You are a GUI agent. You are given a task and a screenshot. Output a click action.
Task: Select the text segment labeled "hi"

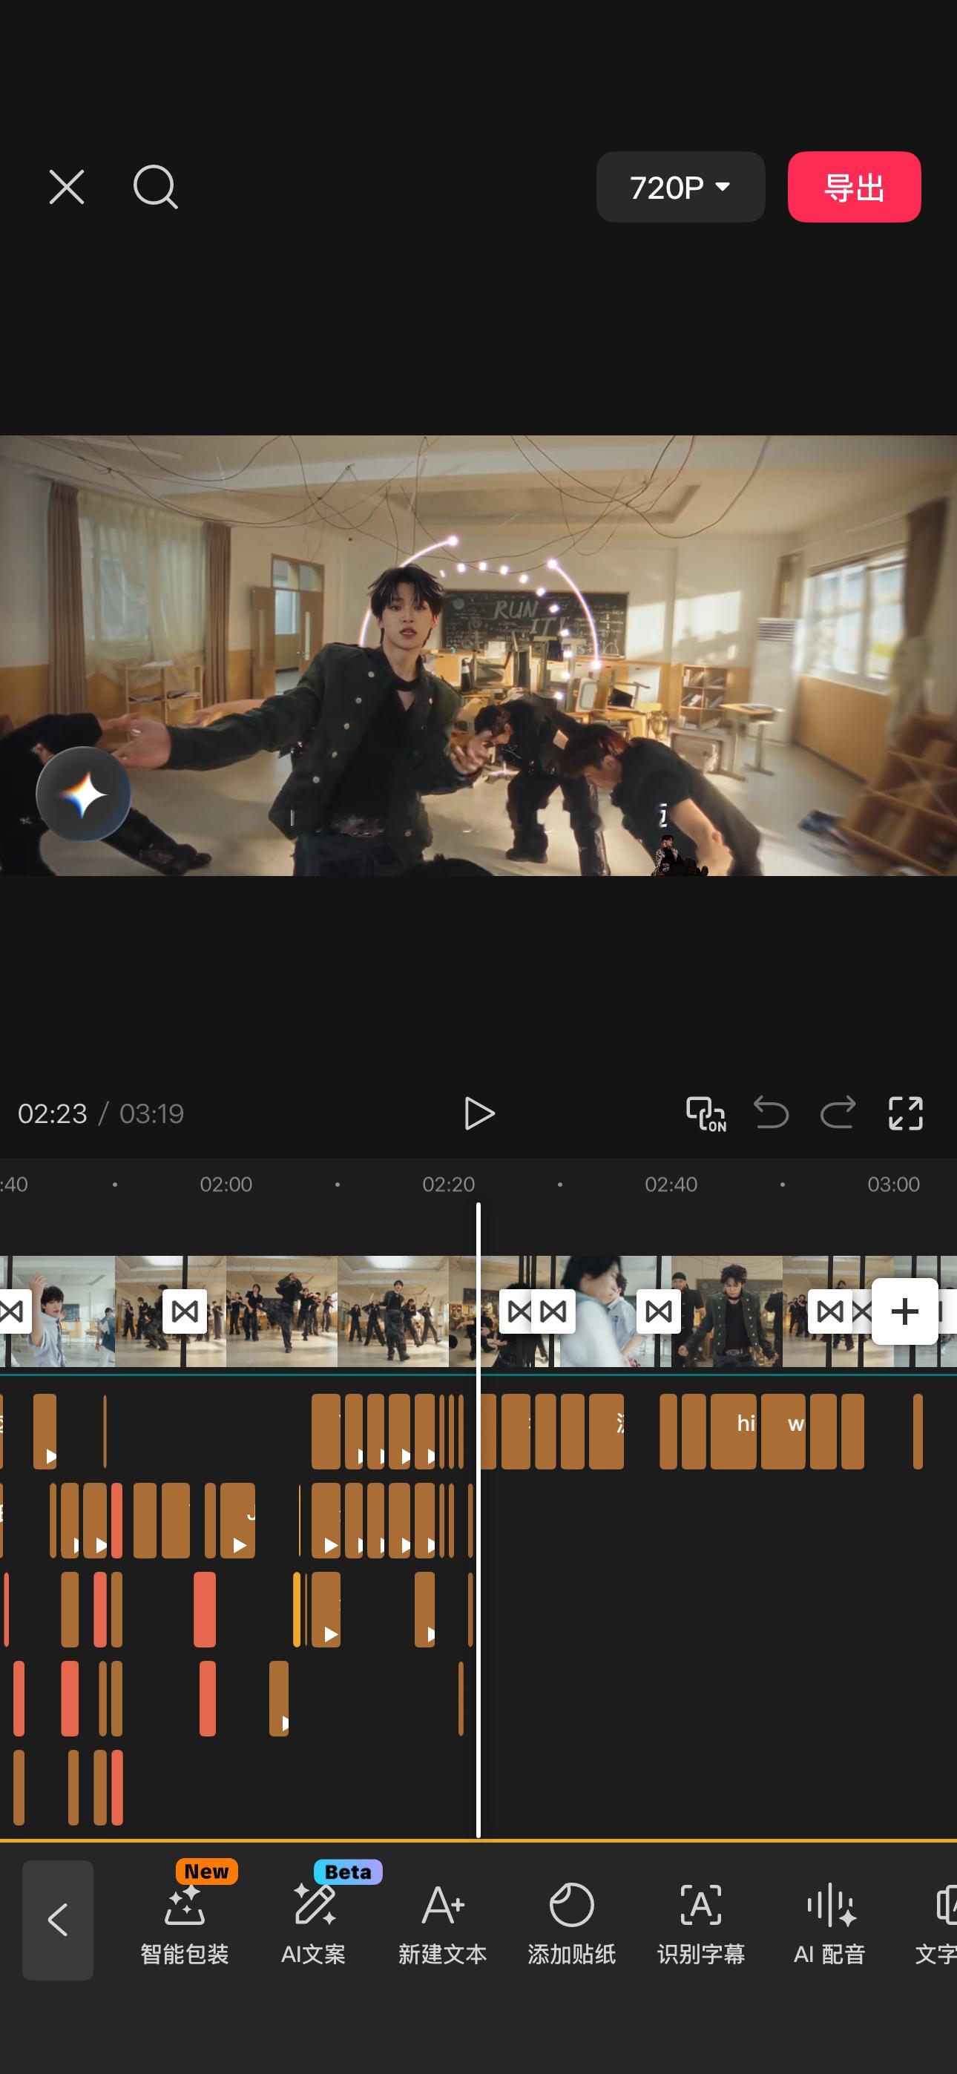(x=733, y=1432)
